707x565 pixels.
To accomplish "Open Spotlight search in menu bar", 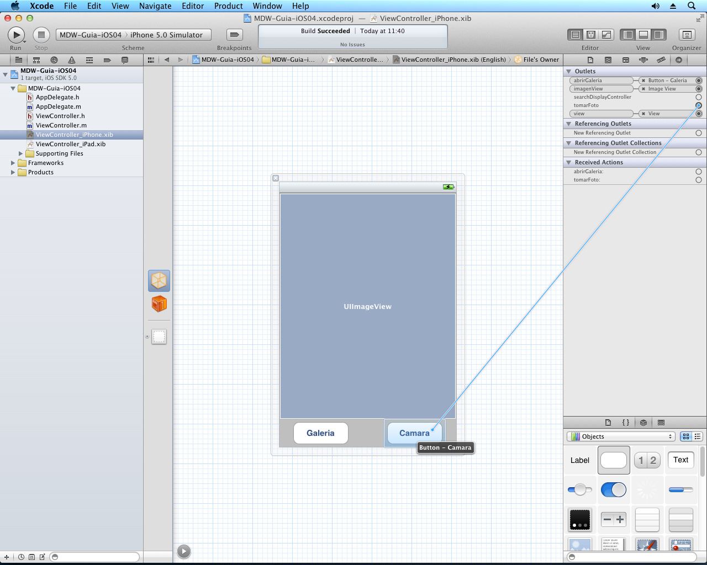I will (692, 6).
